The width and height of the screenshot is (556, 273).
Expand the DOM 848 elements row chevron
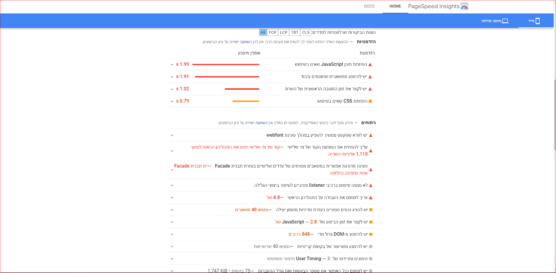tap(172, 234)
